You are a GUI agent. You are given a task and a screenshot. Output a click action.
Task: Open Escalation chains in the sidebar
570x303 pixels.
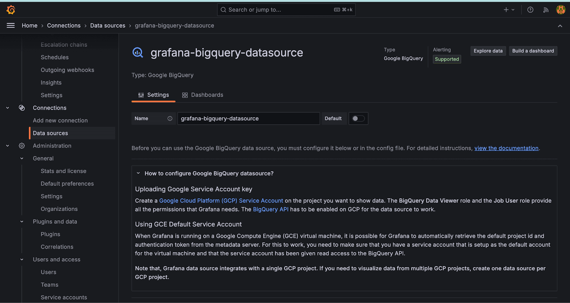click(64, 45)
